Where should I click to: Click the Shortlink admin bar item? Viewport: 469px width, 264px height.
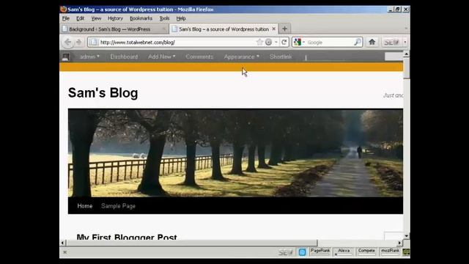pyautogui.click(x=281, y=56)
